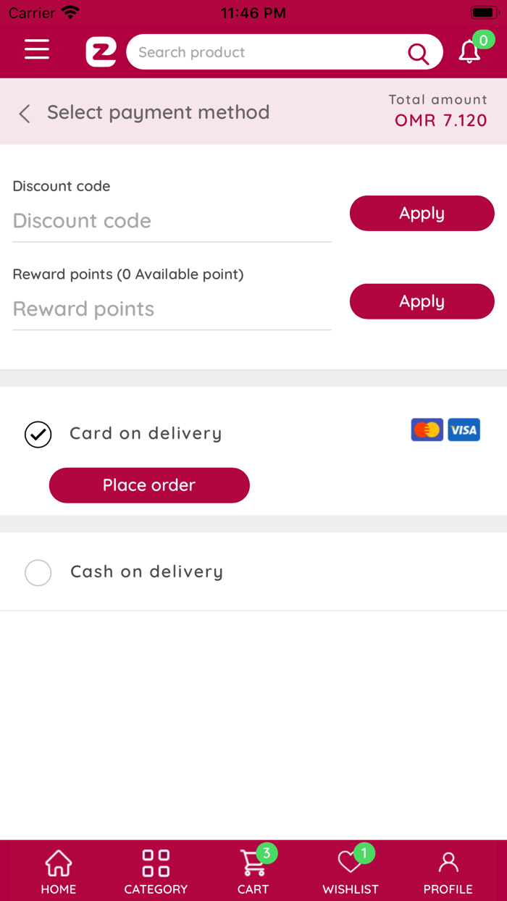Viewport: 507px width, 901px height.
Task: Tap the Z brand logo
Action: point(101,51)
